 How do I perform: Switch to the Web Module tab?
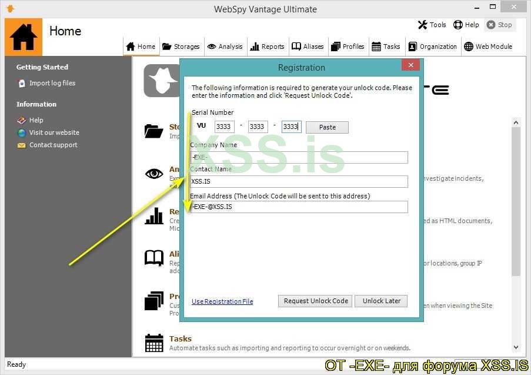pyautogui.click(x=488, y=47)
